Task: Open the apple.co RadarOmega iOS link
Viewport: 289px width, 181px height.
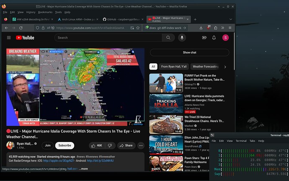Action: click(x=58, y=160)
